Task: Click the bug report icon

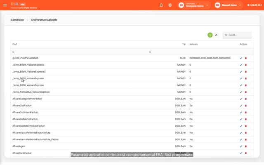Action: point(170,5)
